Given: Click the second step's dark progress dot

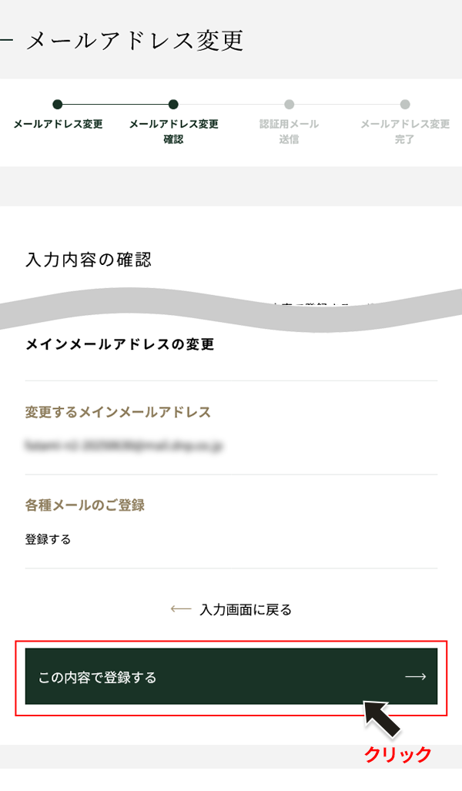Looking at the screenshot, I should tap(173, 105).
